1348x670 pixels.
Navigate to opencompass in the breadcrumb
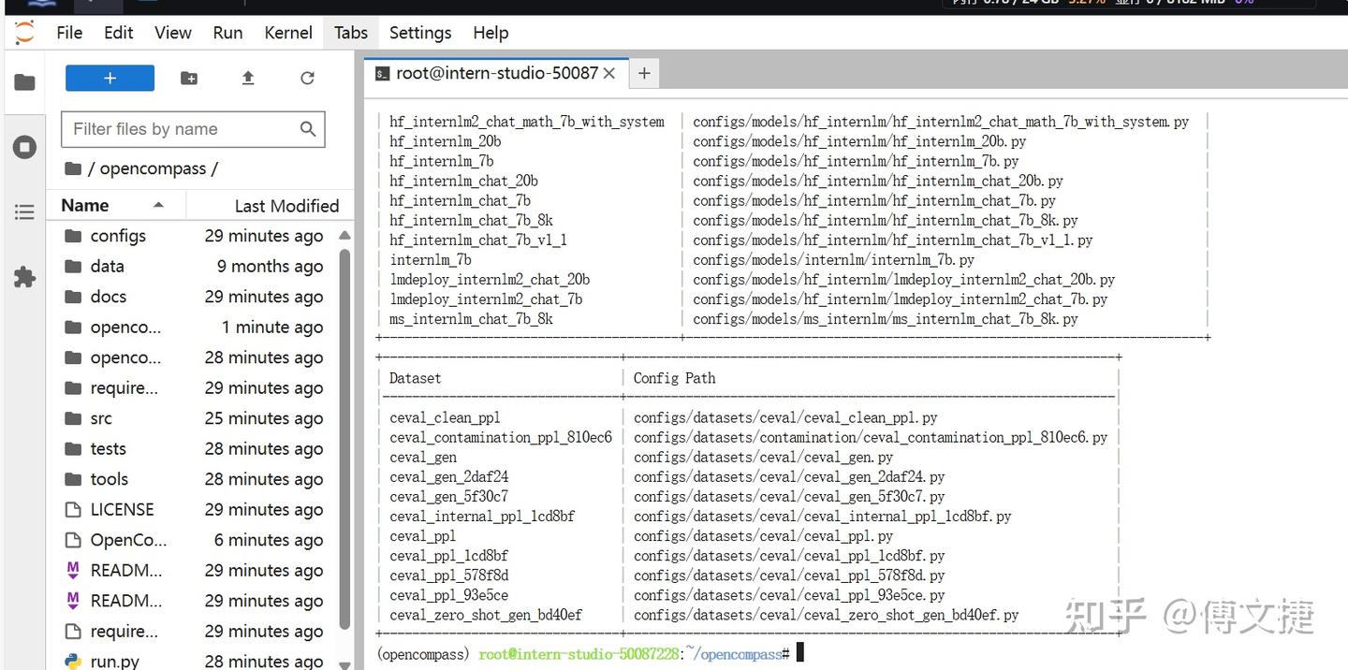[153, 169]
